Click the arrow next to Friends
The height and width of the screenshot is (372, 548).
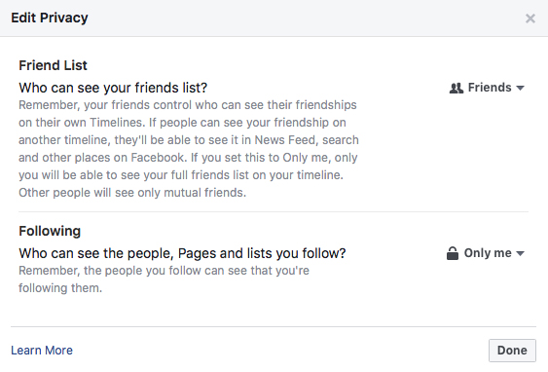pos(520,88)
